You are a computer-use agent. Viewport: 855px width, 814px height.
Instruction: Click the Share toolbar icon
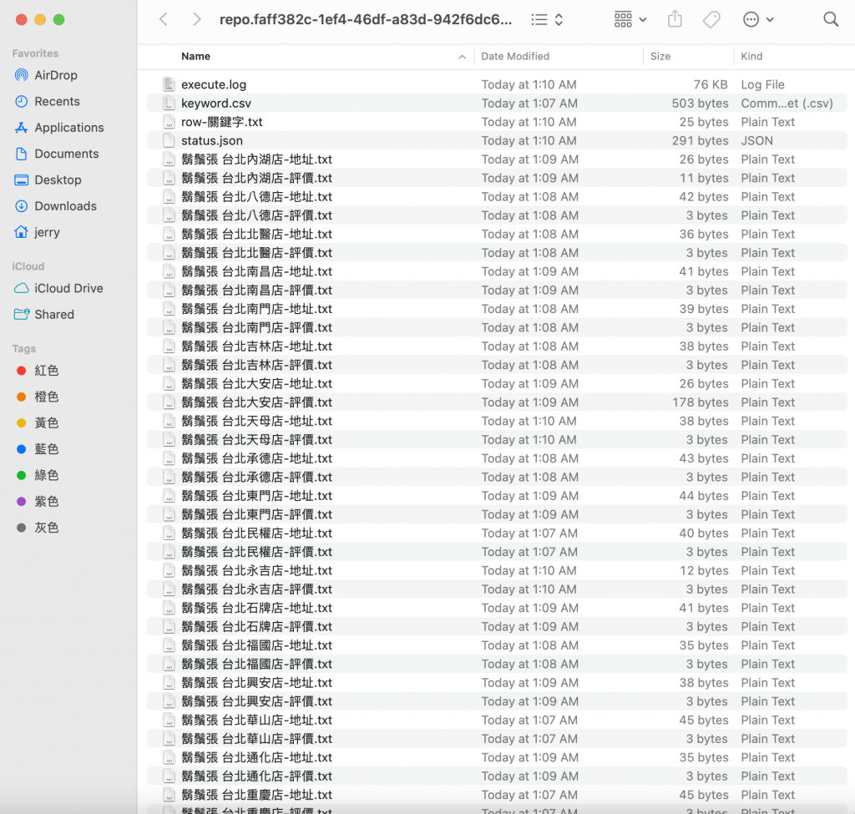click(675, 20)
